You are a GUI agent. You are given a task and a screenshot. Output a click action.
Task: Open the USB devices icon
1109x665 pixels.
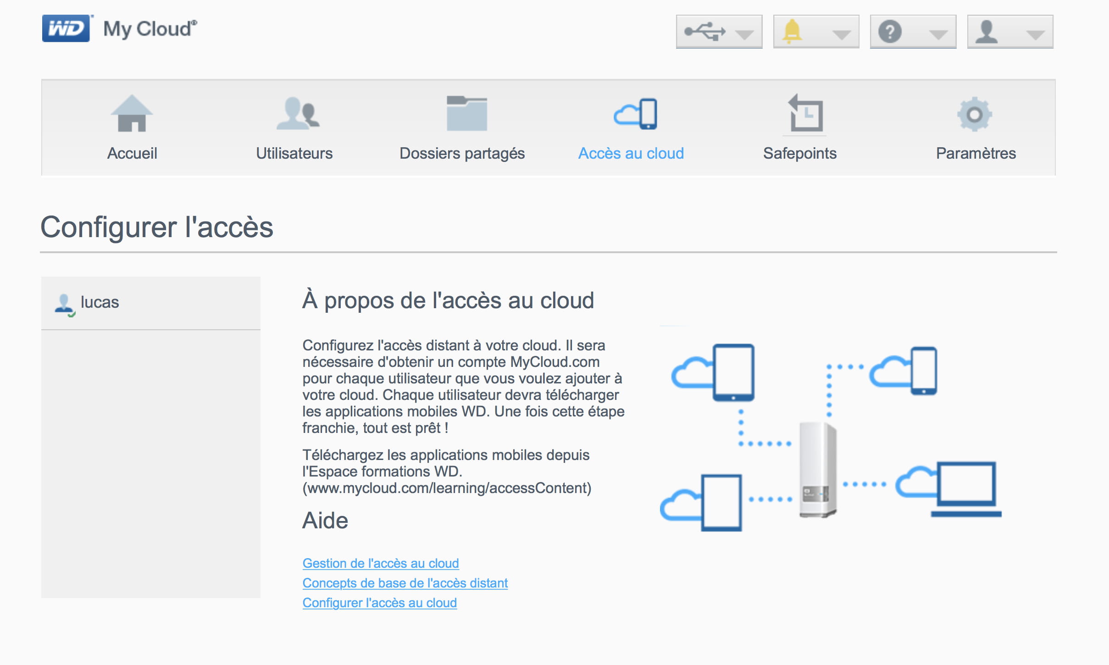click(x=705, y=32)
